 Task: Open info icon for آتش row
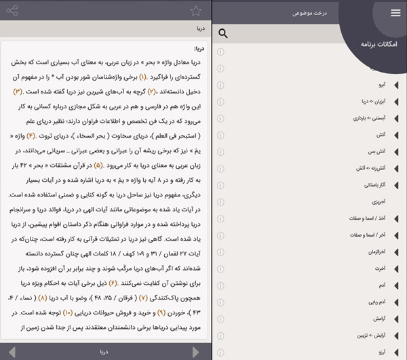[220, 135]
